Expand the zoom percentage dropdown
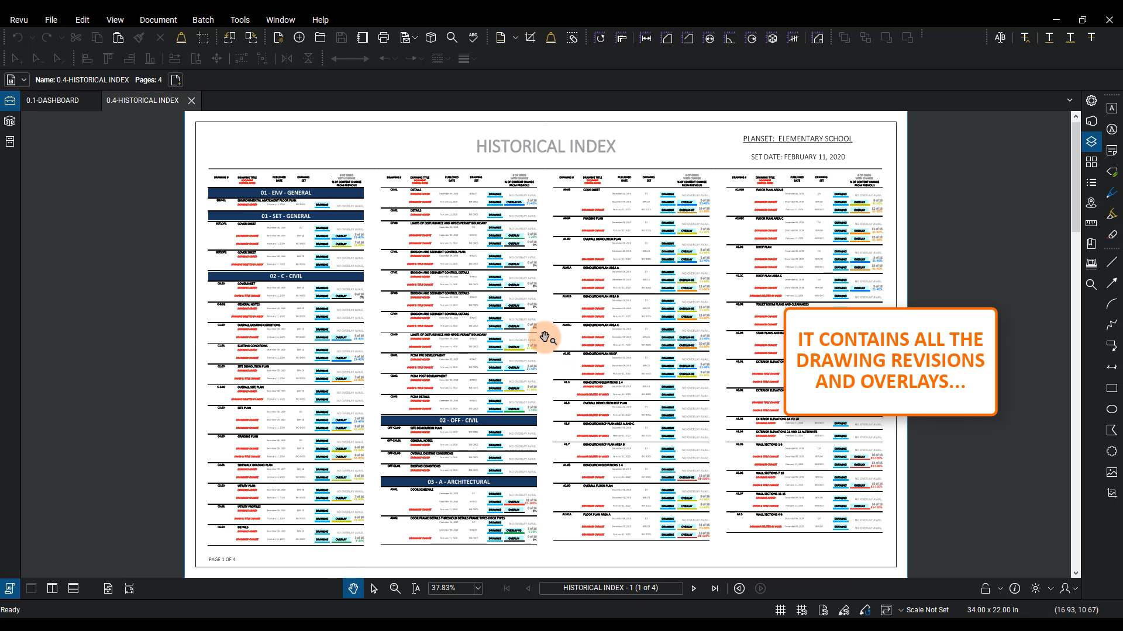The height and width of the screenshot is (631, 1123). [x=478, y=588]
